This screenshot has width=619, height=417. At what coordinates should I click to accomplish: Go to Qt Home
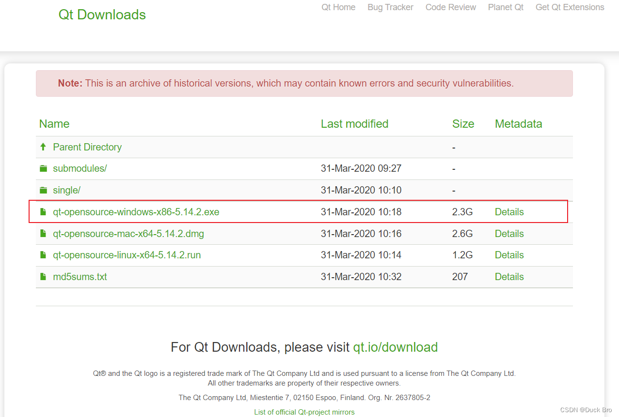click(x=338, y=7)
